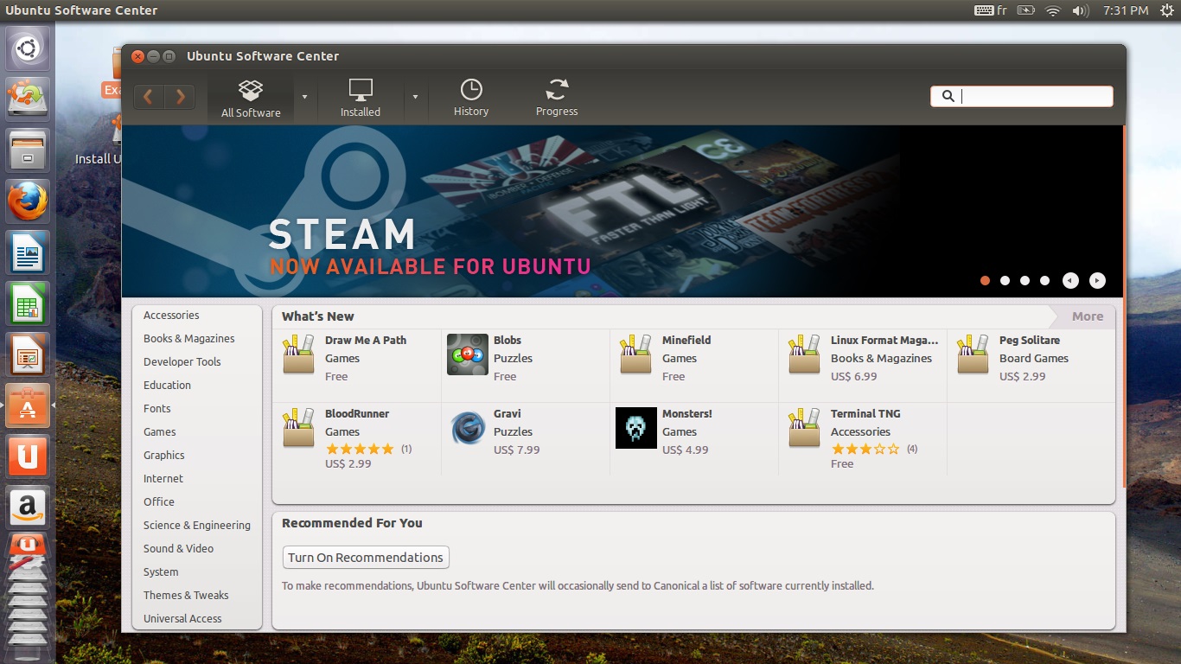Screen dimensions: 1181x664
Task: Browse the Sound & Video category
Action: pos(178,549)
